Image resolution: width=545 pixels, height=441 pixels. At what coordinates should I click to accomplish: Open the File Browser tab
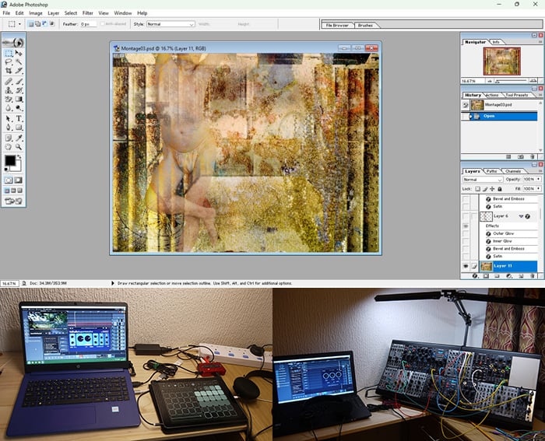337,26
